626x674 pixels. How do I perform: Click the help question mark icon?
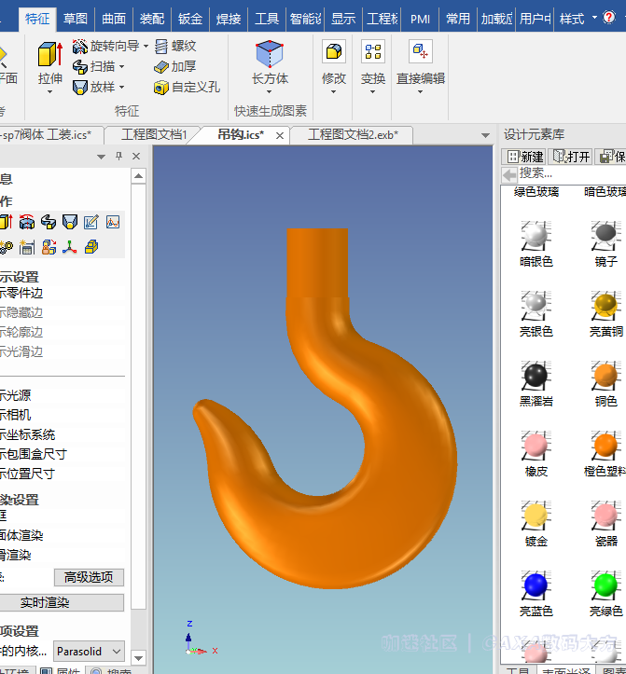(615, 19)
